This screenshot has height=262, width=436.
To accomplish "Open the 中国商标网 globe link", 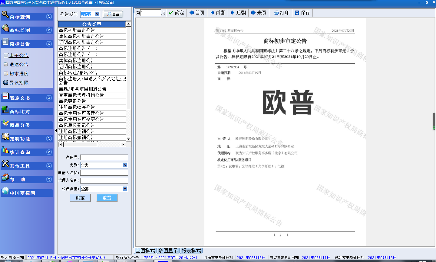I will click(x=5, y=191).
